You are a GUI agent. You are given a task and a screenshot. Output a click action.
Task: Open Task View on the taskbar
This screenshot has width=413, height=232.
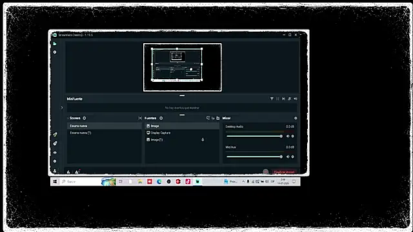tap(121, 182)
